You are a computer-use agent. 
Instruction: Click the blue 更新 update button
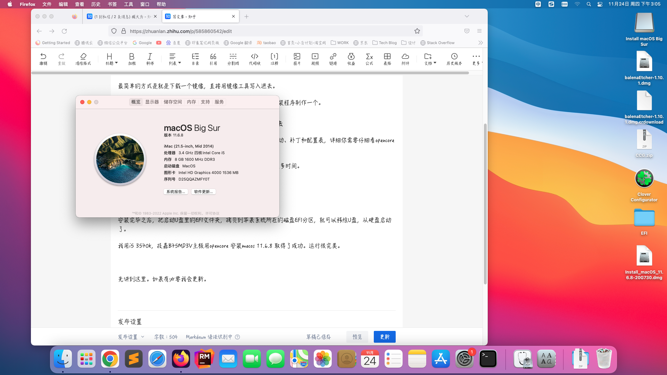[385, 337]
